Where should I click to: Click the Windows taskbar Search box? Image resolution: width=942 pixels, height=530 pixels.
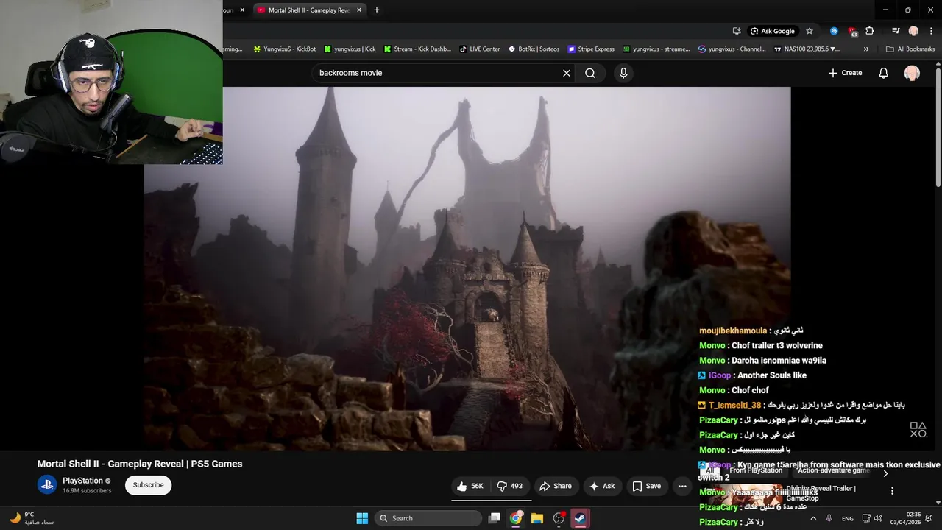428,518
